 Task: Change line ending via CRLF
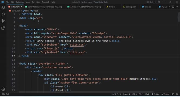[141, 94]
